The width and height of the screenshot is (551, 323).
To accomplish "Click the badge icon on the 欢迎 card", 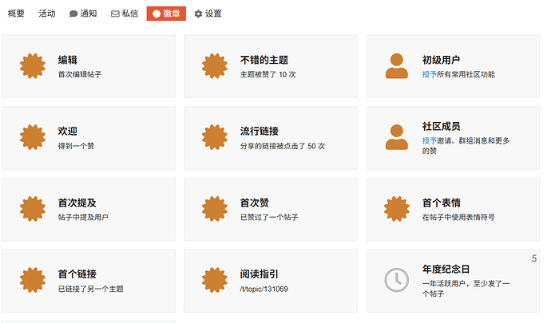I will pos(33,137).
